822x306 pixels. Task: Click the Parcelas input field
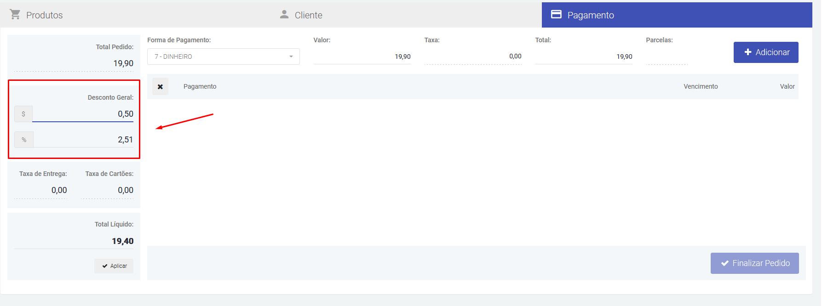(667, 57)
